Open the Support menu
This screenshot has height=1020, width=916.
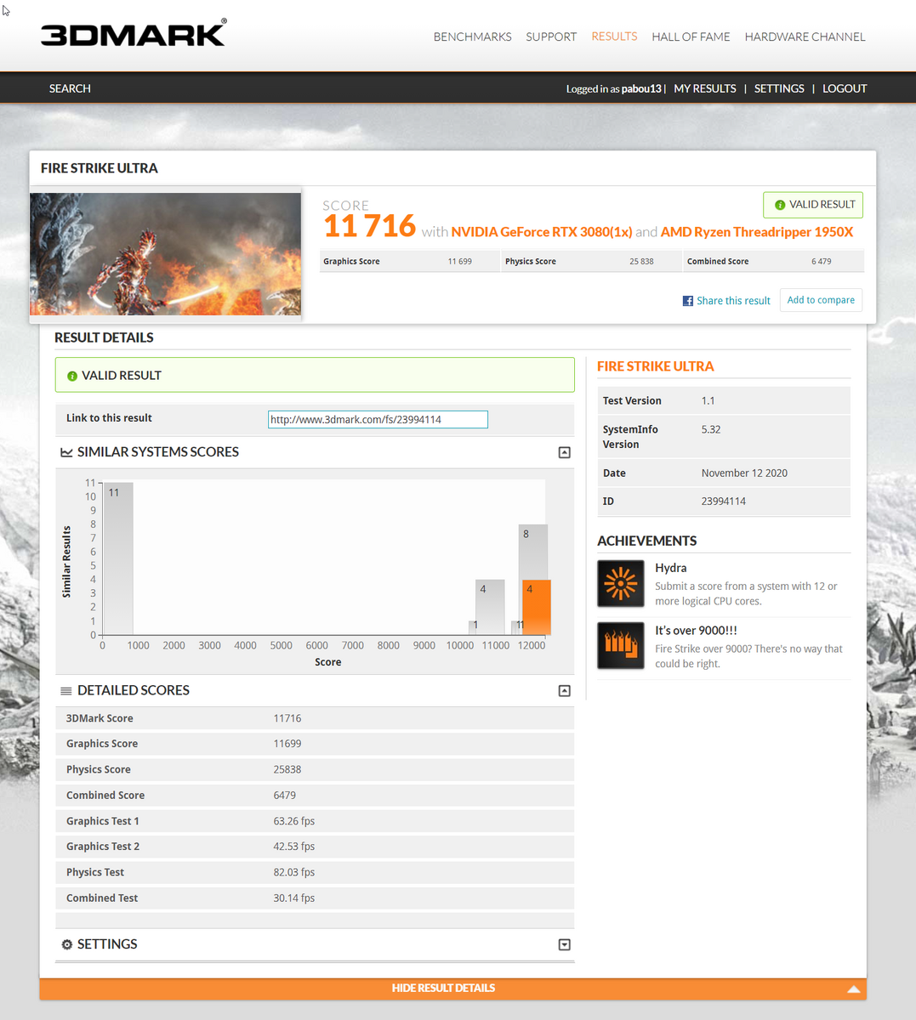tap(551, 37)
